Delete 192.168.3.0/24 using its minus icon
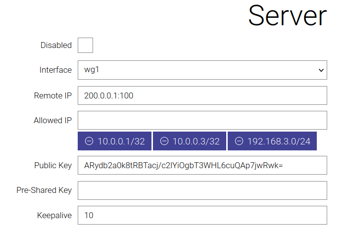This screenshot has height=233, width=346. coord(239,141)
